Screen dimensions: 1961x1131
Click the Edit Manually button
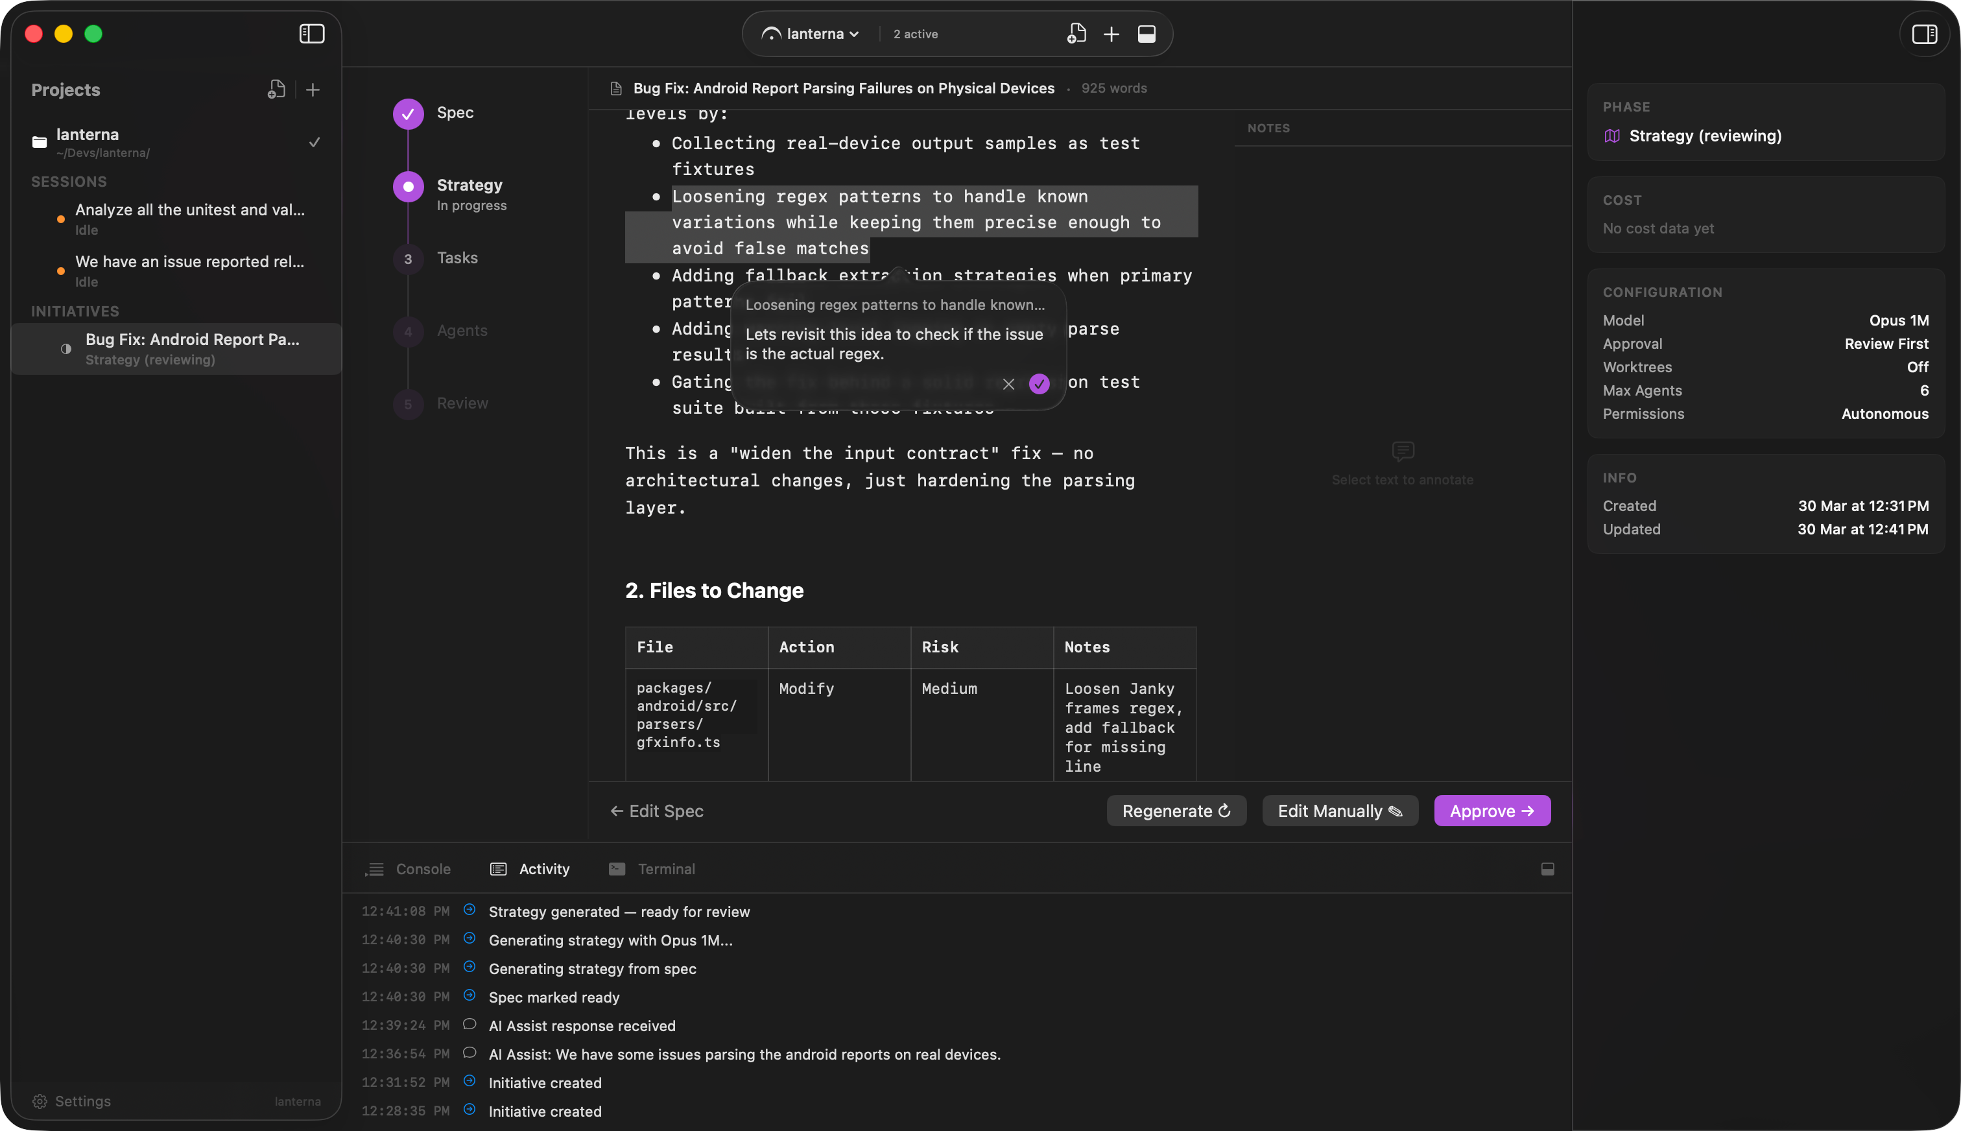point(1340,811)
